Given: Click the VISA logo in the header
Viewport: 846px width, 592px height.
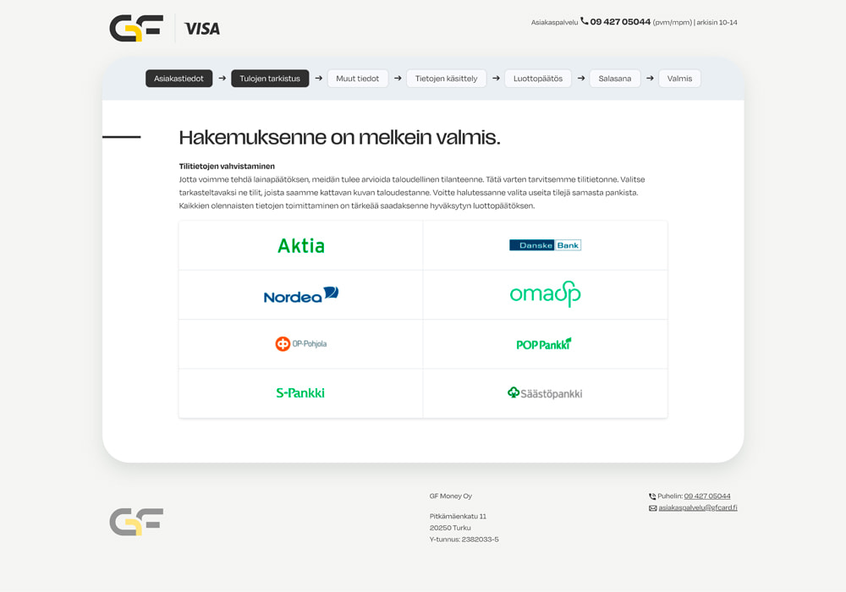Looking at the screenshot, I should [202, 29].
